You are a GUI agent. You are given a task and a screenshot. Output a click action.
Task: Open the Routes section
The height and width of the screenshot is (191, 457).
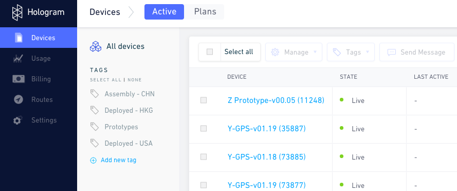coord(39,99)
